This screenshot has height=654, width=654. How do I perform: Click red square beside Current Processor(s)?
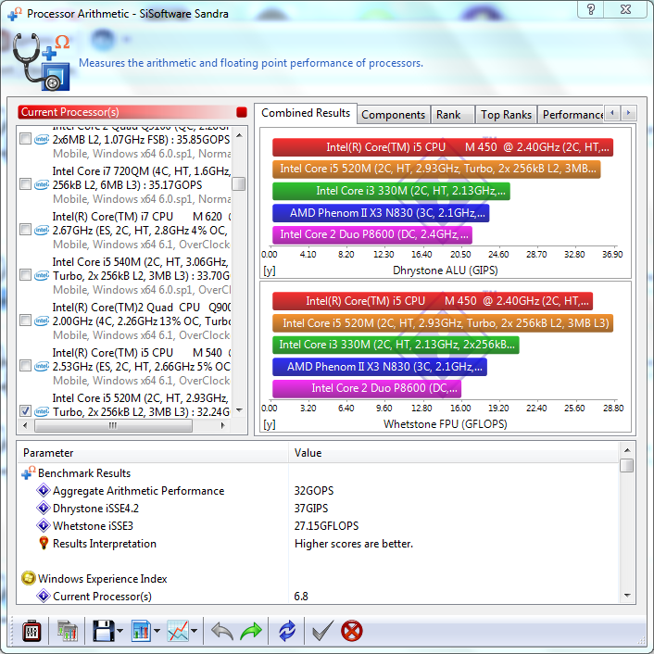242,112
